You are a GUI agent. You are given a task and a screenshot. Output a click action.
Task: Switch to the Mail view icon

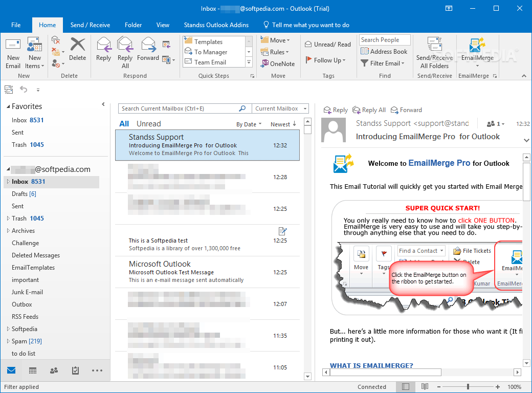click(x=11, y=370)
